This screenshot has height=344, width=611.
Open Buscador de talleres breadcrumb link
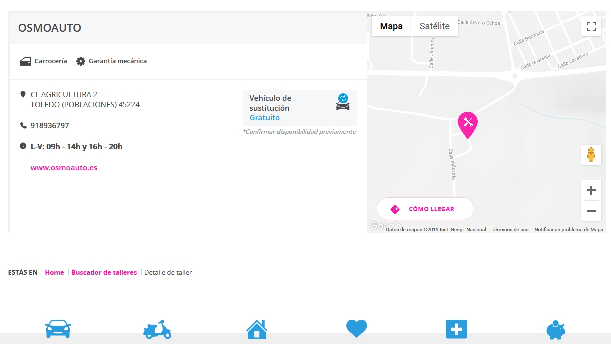(104, 272)
